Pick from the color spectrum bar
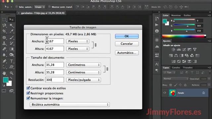 184,36
